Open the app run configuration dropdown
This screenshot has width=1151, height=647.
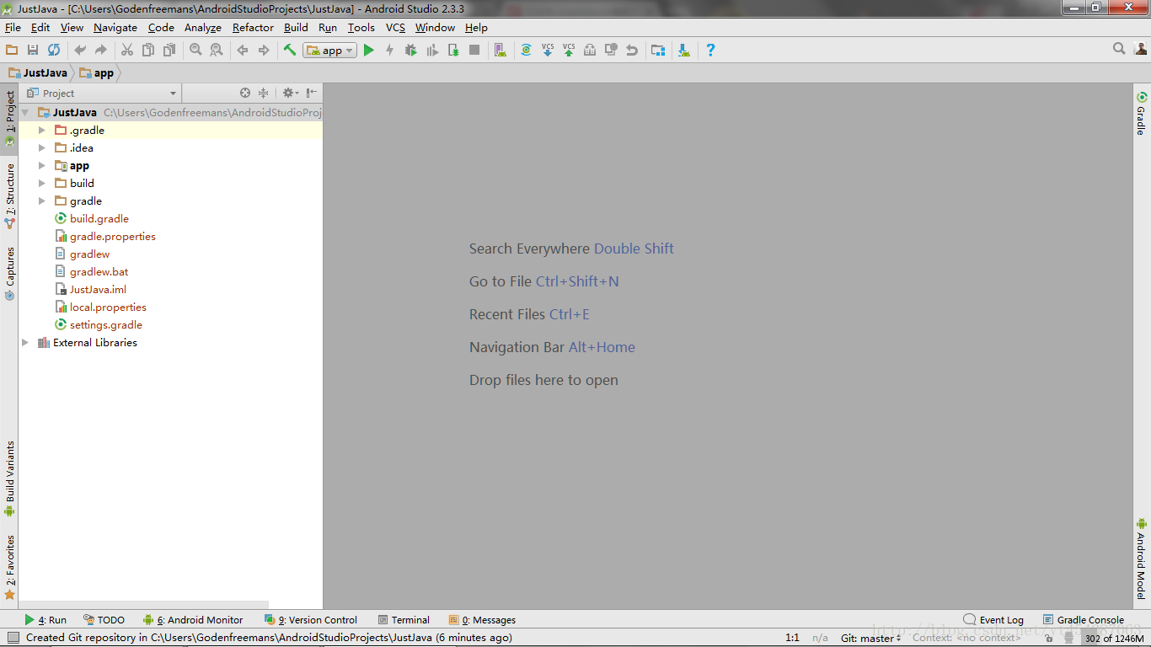[x=330, y=51]
